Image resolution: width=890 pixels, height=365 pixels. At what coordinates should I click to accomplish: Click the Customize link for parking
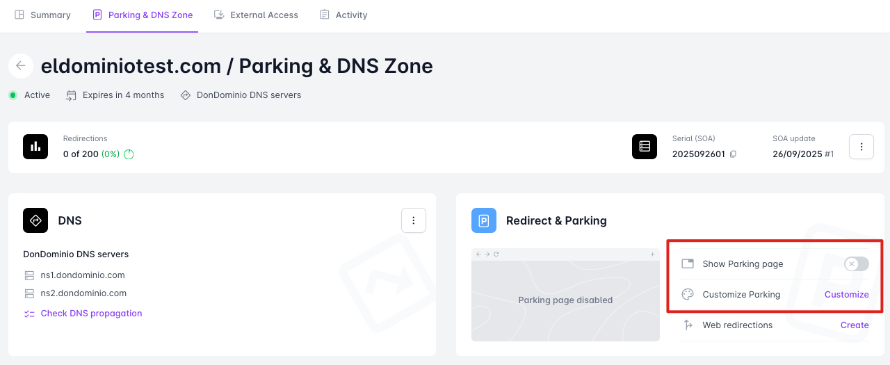(846, 294)
